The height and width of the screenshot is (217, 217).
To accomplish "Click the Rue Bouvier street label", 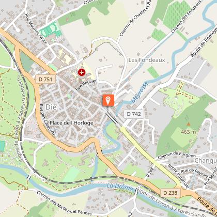I will click(86, 85).
